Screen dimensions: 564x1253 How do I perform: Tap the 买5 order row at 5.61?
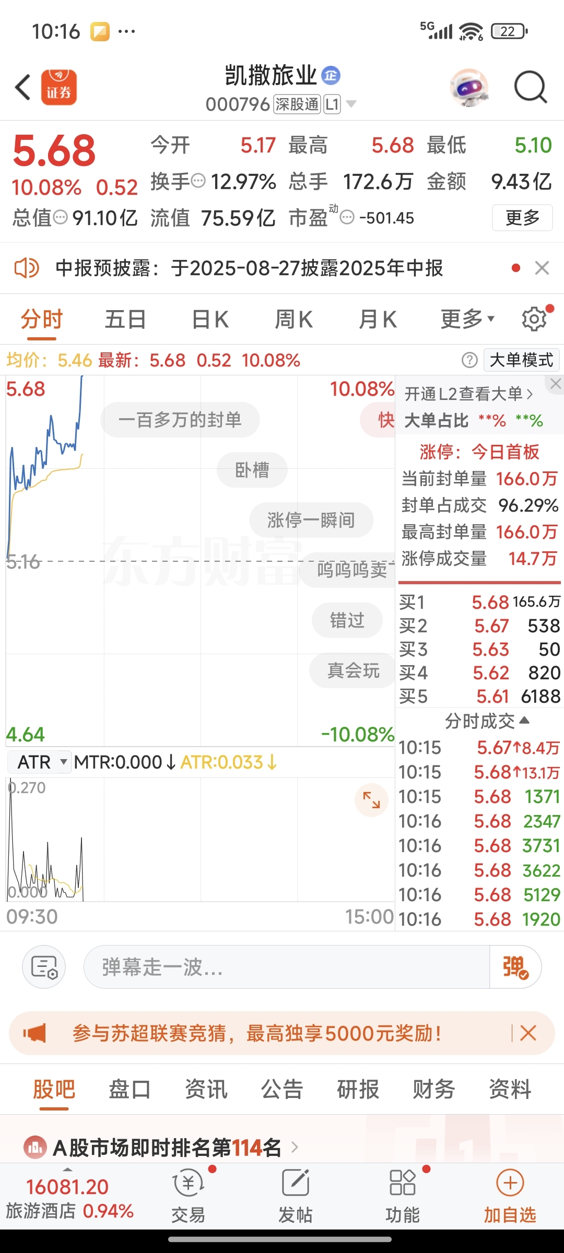(479, 696)
